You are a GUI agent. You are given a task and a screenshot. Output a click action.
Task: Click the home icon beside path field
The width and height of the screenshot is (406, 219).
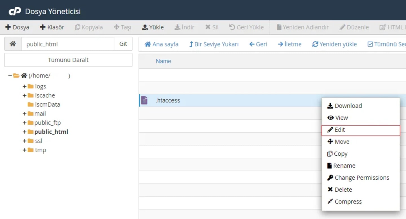[x=13, y=44]
